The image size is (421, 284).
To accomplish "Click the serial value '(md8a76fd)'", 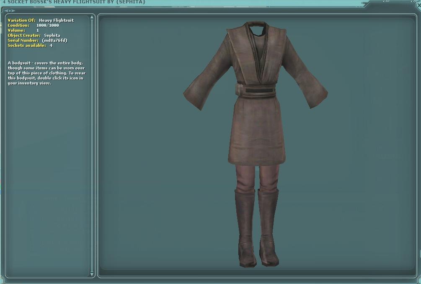I will pyautogui.click(x=55, y=41).
